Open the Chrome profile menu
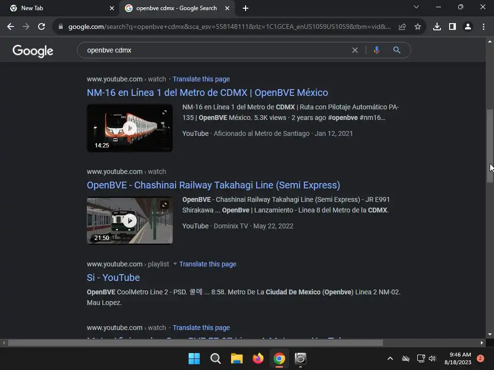 tap(468, 27)
